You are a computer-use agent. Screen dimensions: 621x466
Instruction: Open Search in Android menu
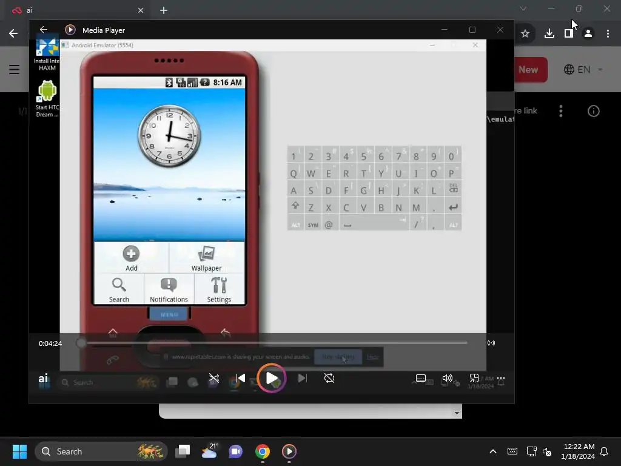pos(119,289)
